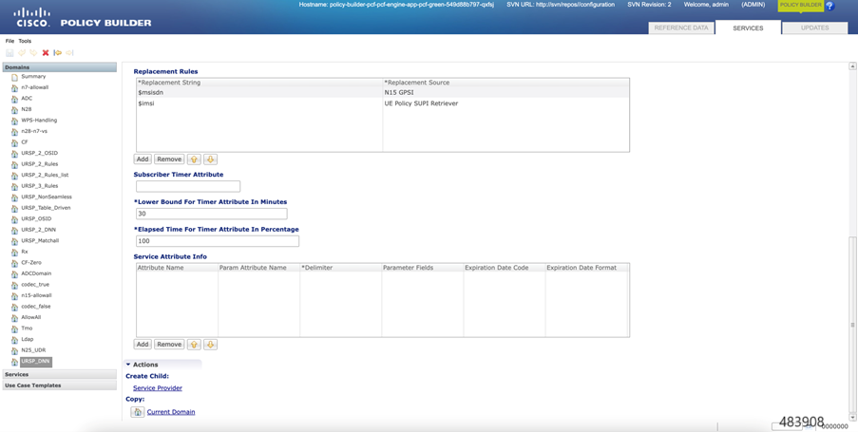This screenshot has width=858, height=432.
Task: Expand the Use Case Templates panel
Action: 60,385
